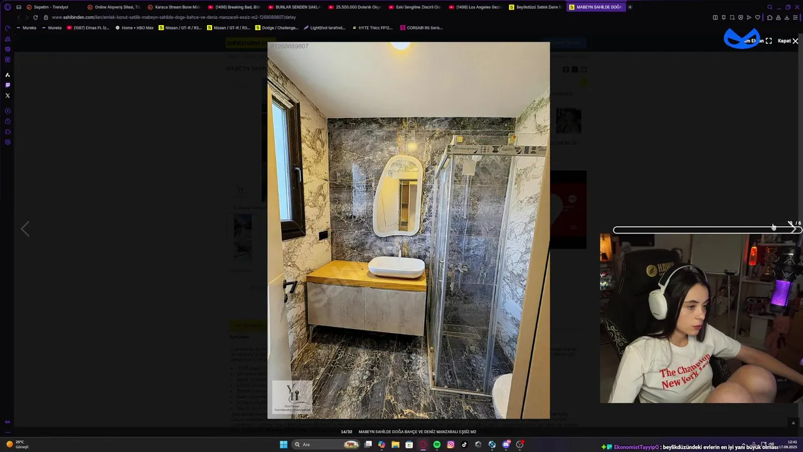This screenshot has width=803, height=452.
Task: Open HBO Max bookmark
Action: [134, 28]
